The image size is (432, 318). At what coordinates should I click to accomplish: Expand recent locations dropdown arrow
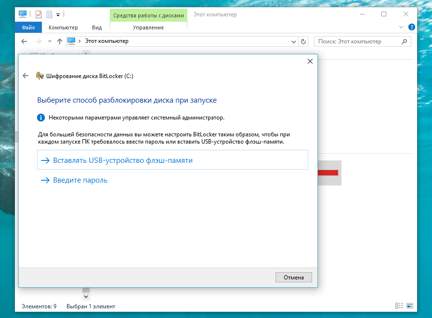click(x=49, y=41)
